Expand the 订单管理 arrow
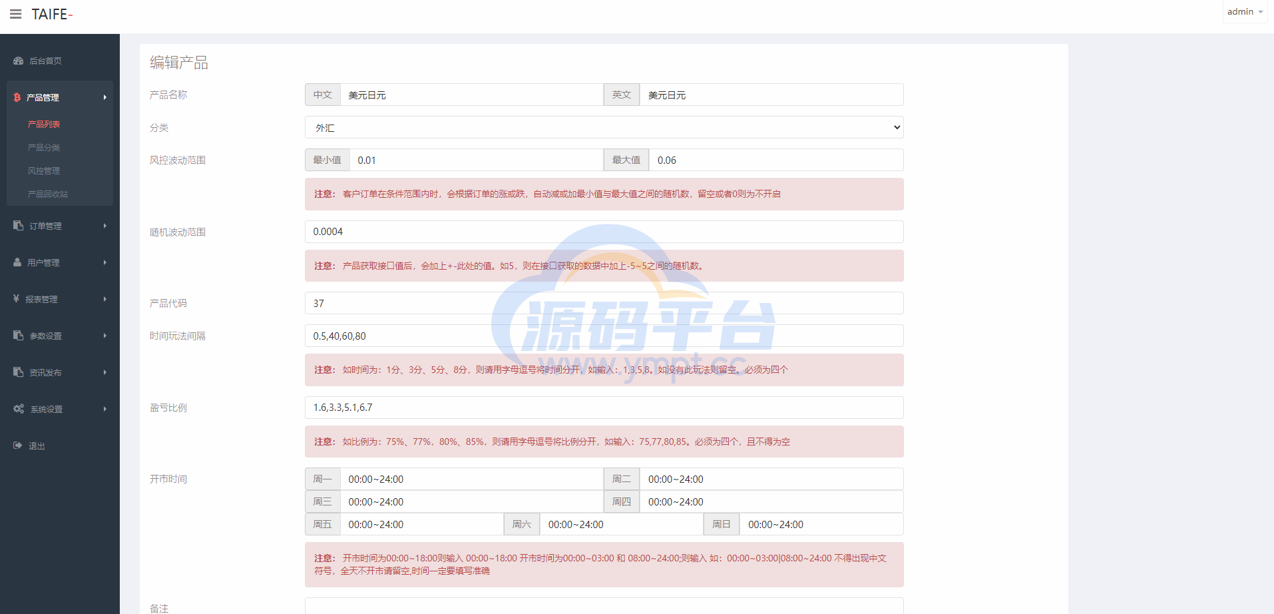 (x=105, y=226)
